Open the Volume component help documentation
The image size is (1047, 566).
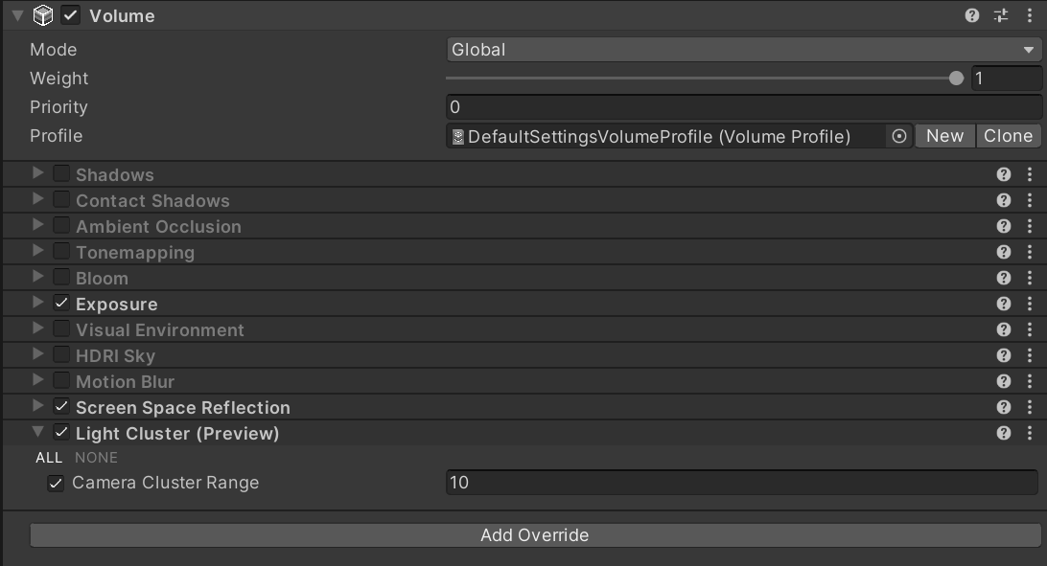971,15
